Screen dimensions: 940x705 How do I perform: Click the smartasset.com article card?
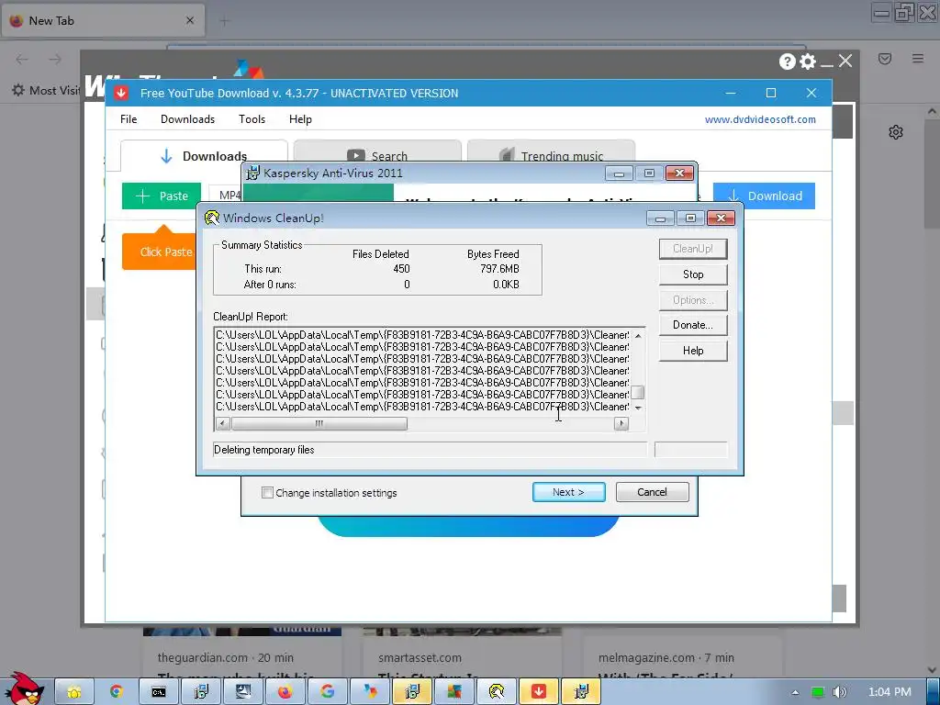click(463, 654)
